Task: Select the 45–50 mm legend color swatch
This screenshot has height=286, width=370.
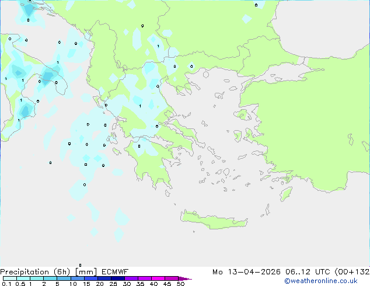Action: click(172, 278)
